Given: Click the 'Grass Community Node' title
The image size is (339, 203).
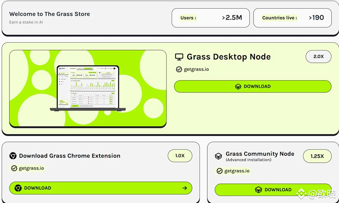Looking at the screenshot, I should point(260,154).
